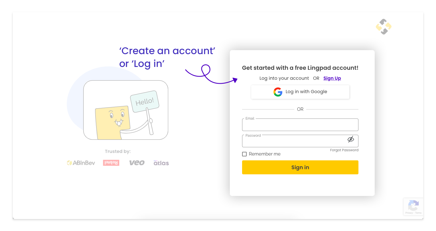Viewport: 436px width, 231px height.
Task: Click the Rebtel logo
Action: [x=111, y=162]
